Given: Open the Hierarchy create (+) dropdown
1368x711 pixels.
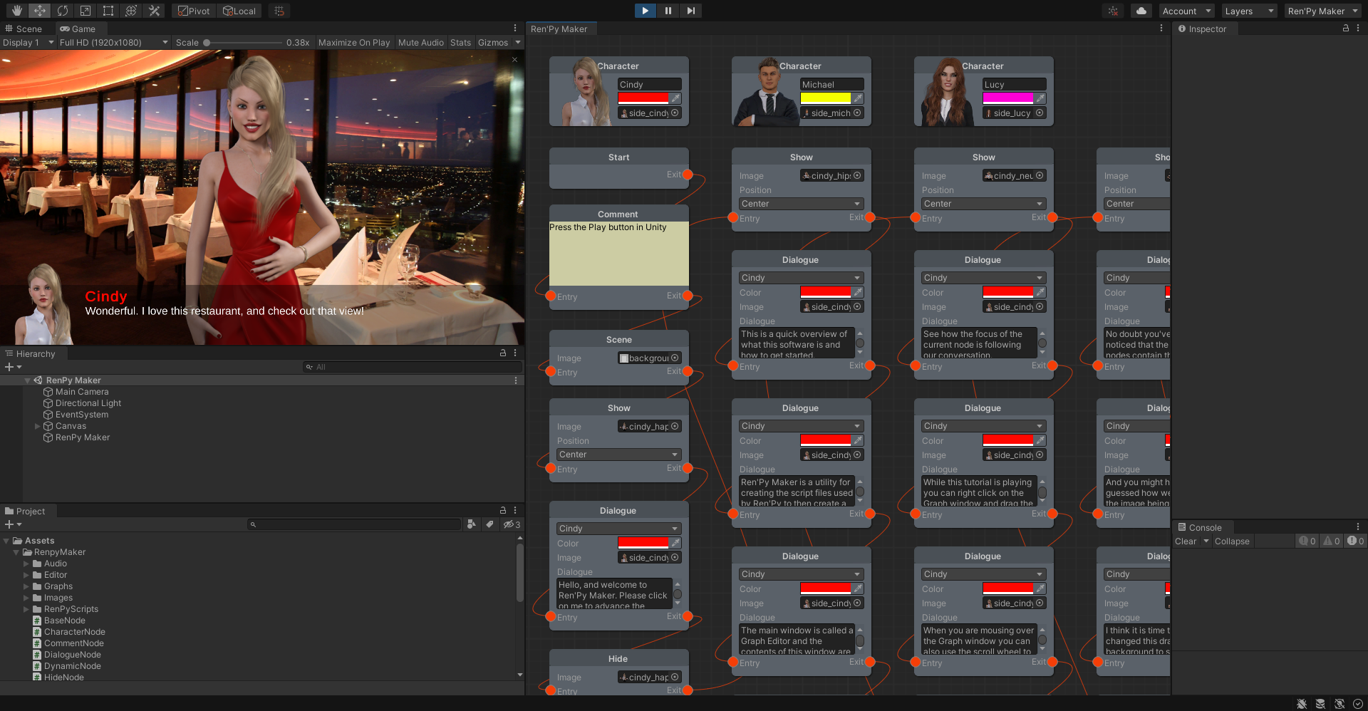Looking at the screenshot, I should click(14, 367).
